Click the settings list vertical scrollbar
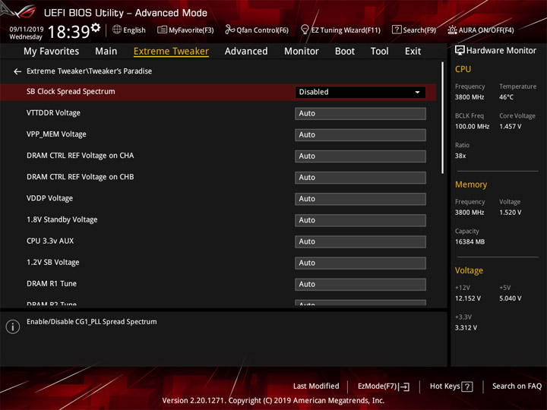The image size is (547, 410). click(x=442, y=118)
